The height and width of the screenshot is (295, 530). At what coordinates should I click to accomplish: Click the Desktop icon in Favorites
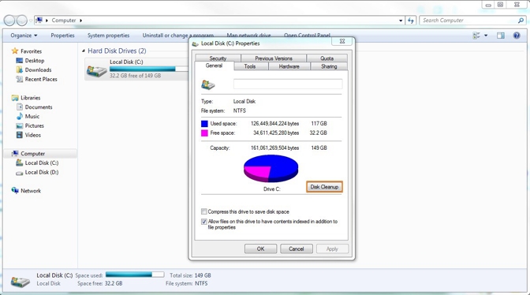tap(19, 61)
